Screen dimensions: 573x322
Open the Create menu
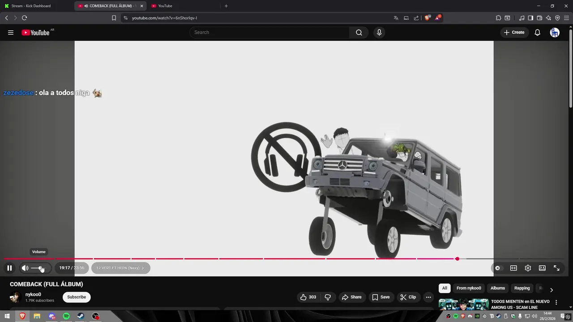coord(514,32)
